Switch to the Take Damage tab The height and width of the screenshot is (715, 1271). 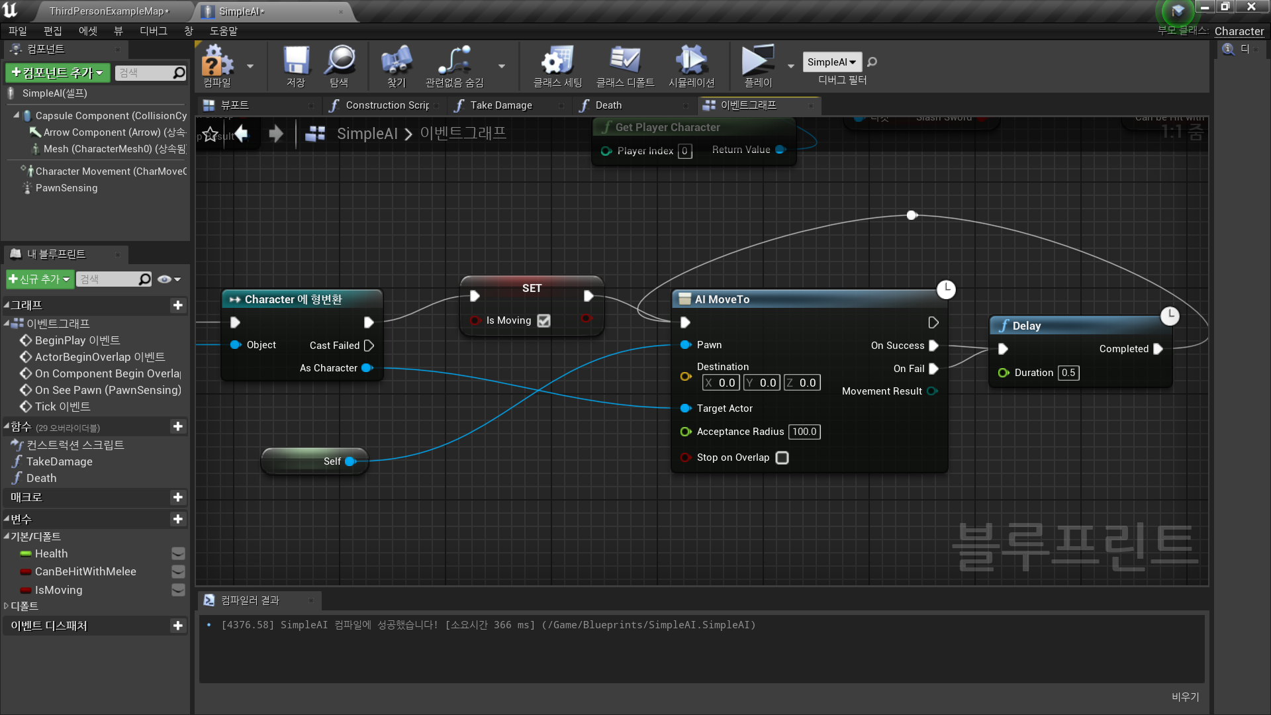point(501,105)
